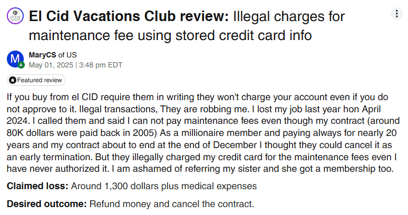Open the three-dot more options menu
Viewport: 408px width, 215px height.
point(395,14)
